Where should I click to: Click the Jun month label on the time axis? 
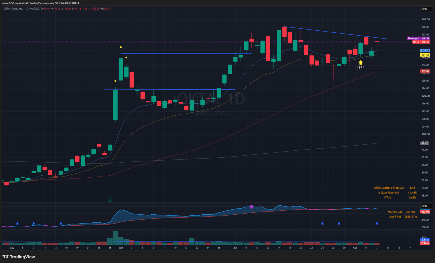click(121, 248)
